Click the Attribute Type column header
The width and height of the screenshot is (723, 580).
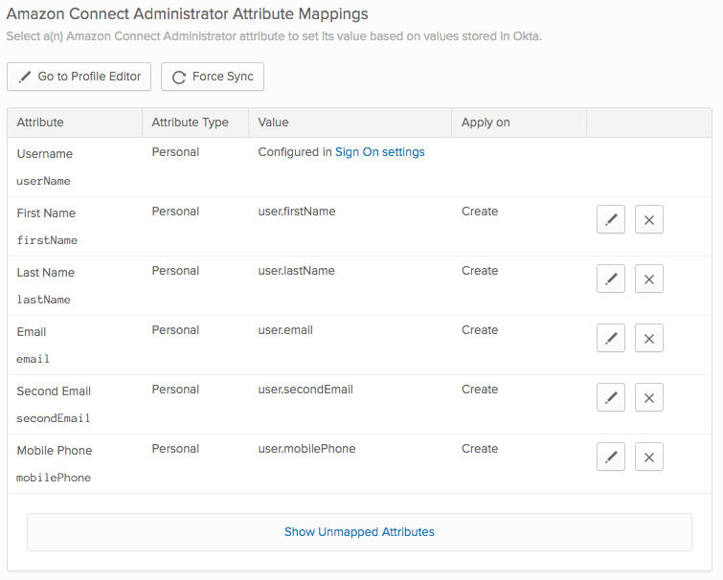(190, 123)
